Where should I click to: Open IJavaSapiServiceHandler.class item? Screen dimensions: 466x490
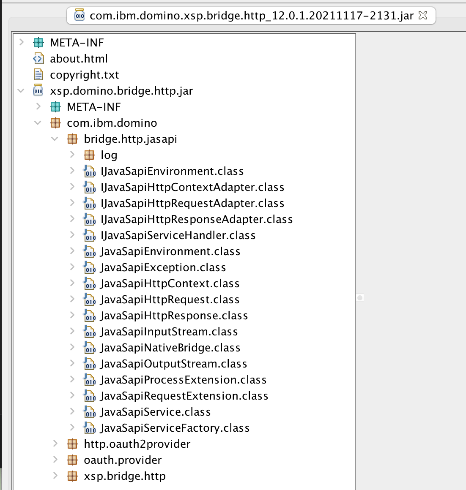point(178,235)
